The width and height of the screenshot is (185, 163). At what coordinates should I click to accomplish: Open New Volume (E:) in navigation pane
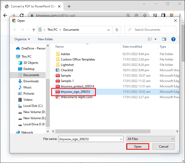click(32, 118)
